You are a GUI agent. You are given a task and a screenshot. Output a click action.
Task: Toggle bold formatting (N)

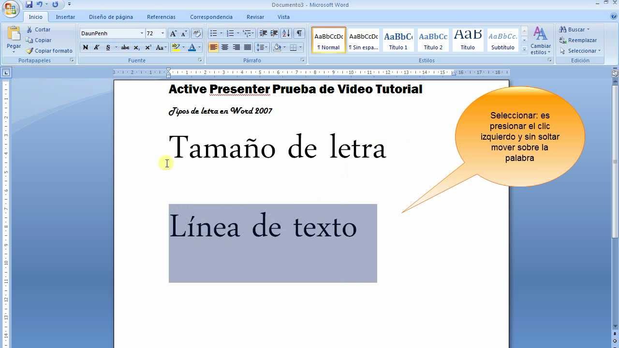pos(86,47)
